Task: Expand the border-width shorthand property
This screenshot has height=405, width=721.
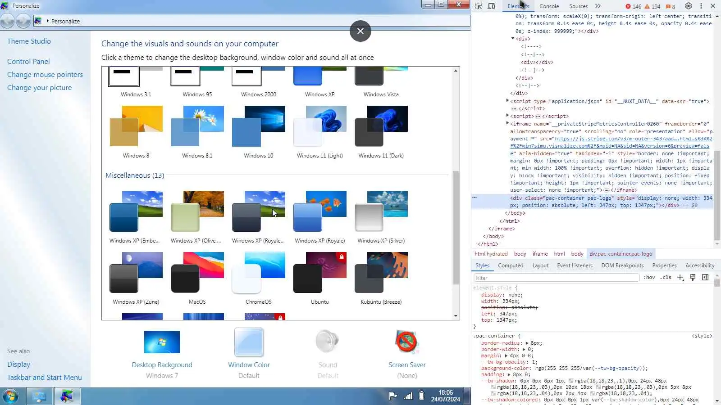Action: (524, 349)
